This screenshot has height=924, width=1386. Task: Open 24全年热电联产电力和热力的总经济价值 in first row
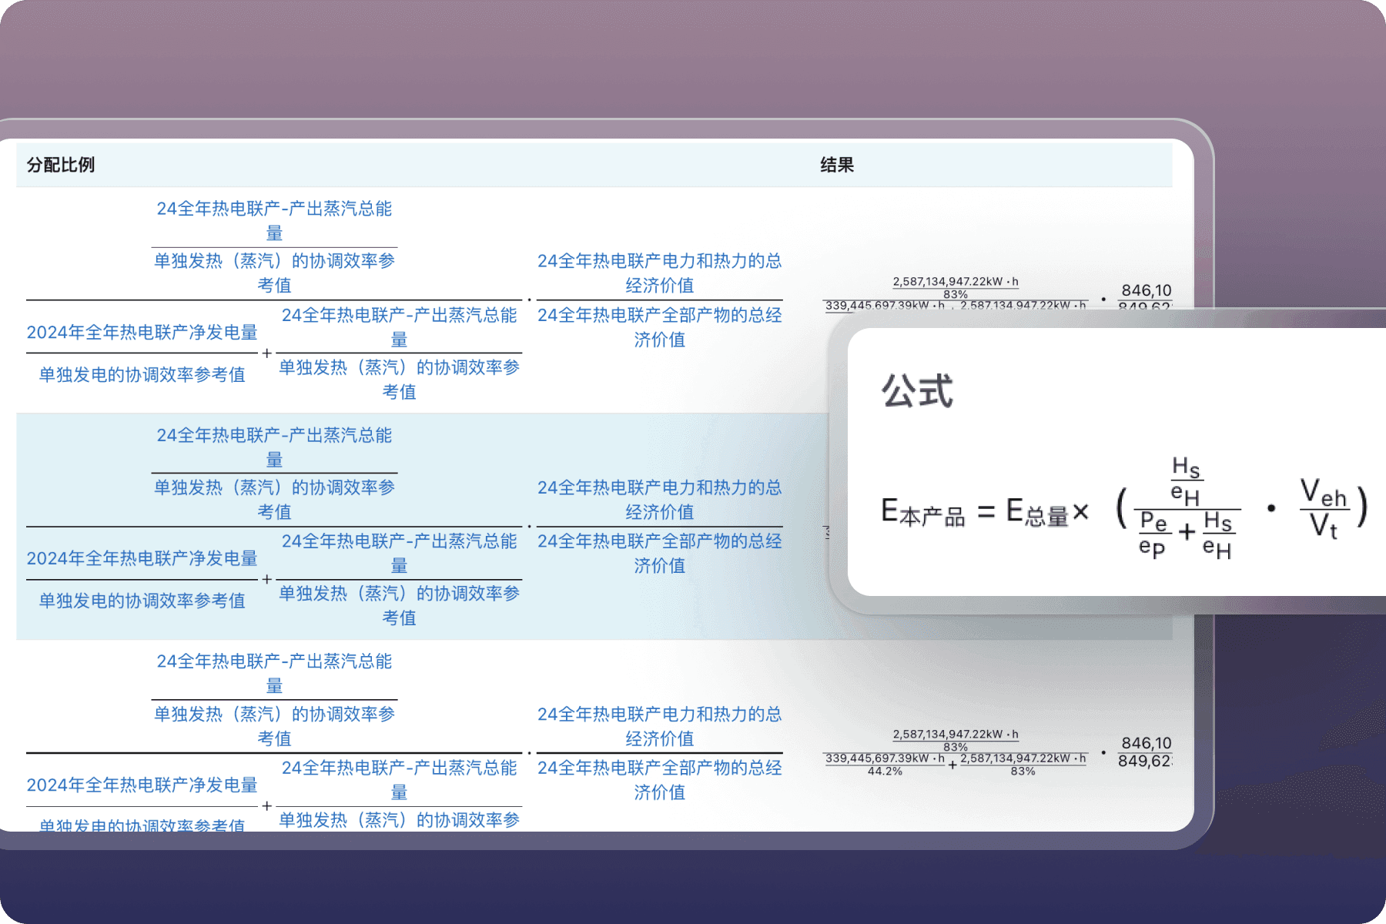pyautogui.click(x=659, y=273)
